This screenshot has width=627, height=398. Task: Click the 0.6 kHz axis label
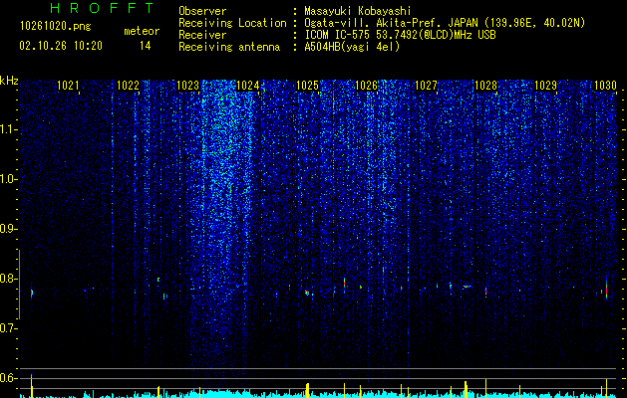8,378
